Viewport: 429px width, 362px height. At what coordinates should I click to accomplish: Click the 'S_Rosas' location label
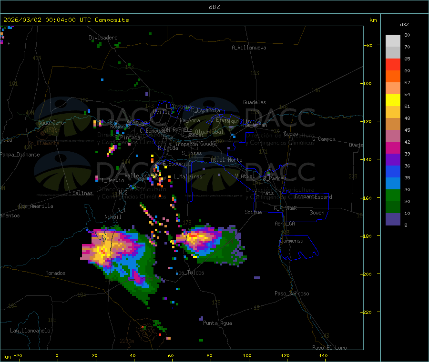pyautogui.click(x=192, y=154)
